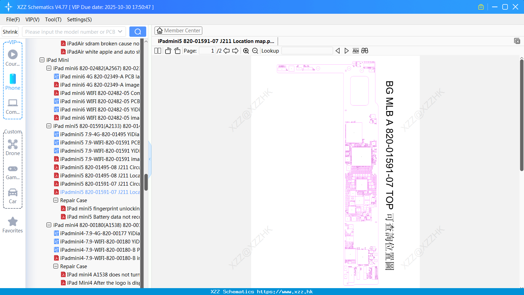524x295 pixels.
Task: Jump to next lookup result
Action: point(346,51)
